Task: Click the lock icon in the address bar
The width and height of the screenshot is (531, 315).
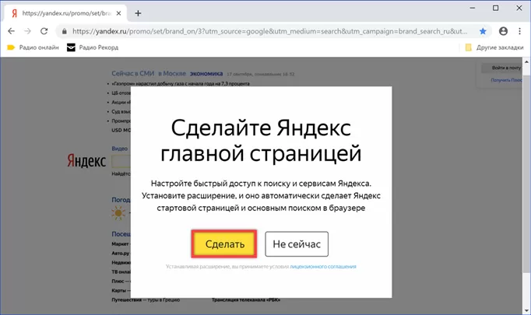Action: point(65,31)
